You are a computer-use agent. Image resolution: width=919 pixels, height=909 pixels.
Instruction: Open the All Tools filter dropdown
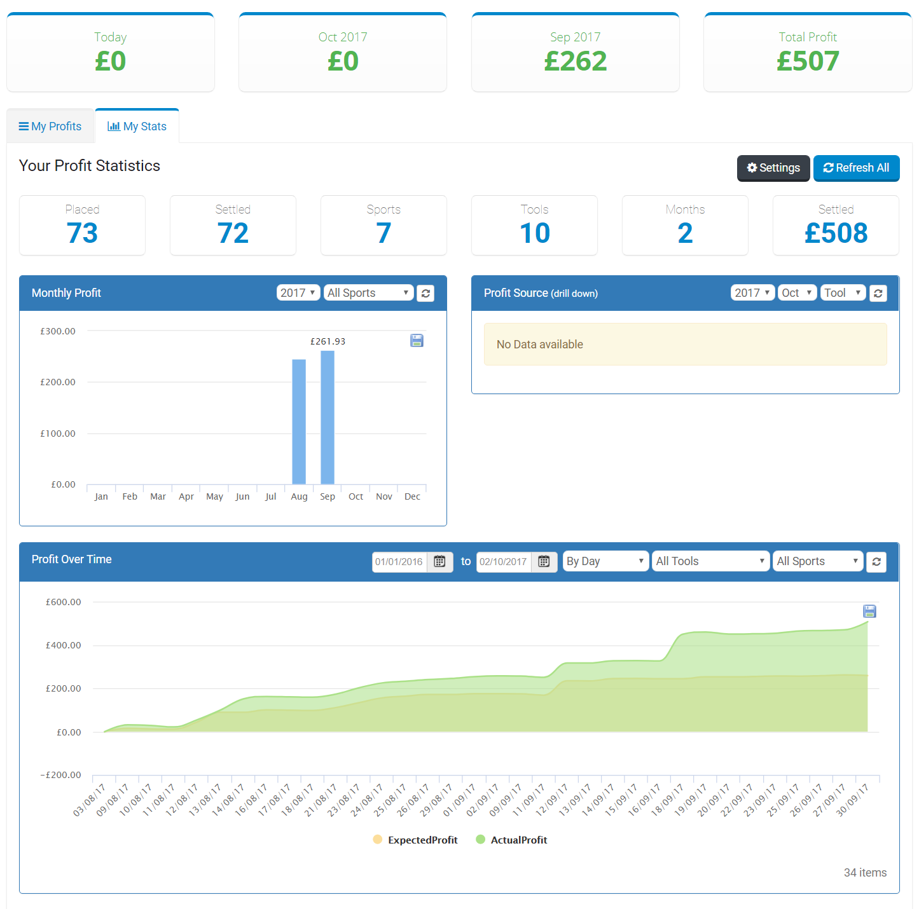(x=710, y=561)
